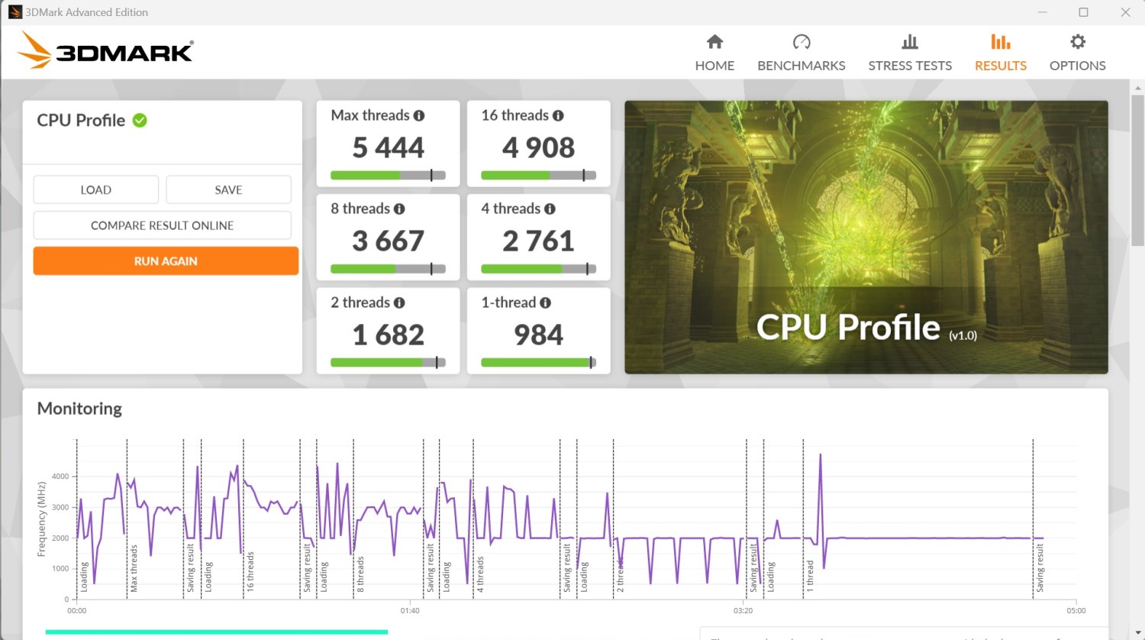Open Options gear icon

1077,42
